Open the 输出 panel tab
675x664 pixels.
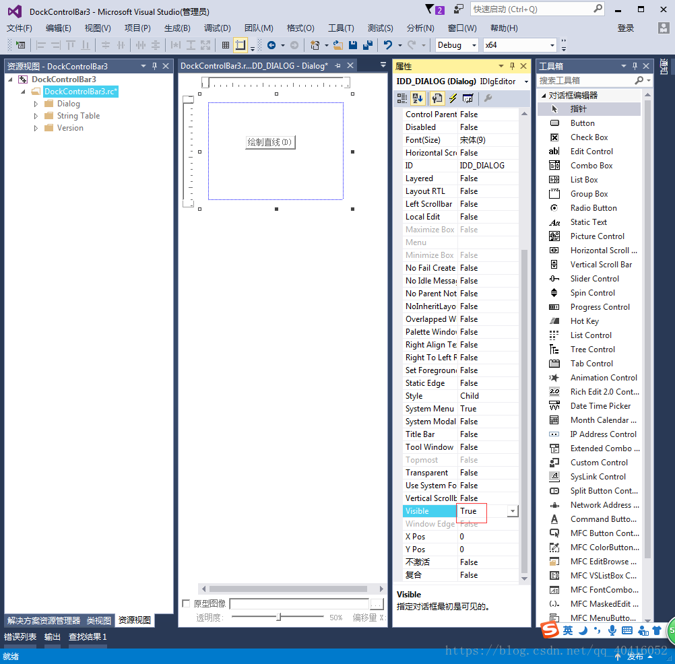(x=53, y=636)
